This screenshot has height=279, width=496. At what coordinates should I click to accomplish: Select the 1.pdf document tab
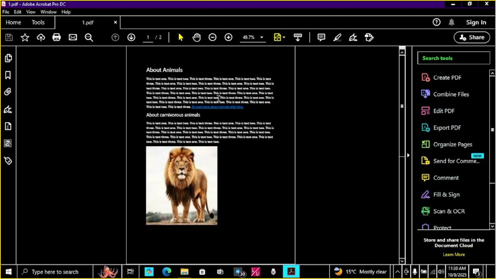tap(88, 22)
